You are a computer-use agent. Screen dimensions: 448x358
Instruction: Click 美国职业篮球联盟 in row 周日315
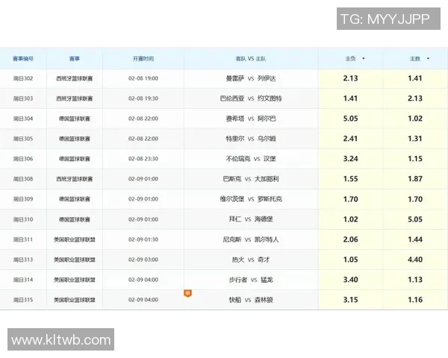tap(75, 300)
